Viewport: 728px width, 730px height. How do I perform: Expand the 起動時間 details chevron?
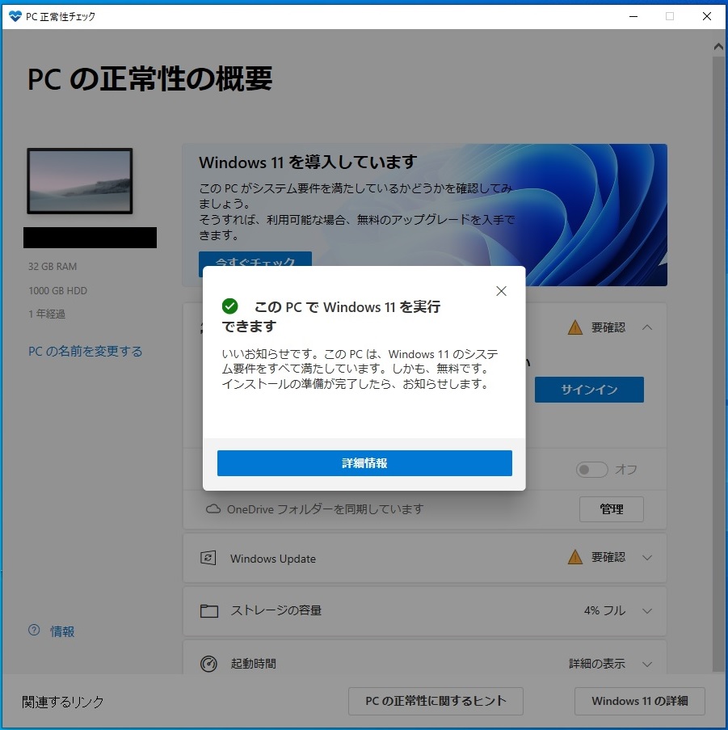646,664
